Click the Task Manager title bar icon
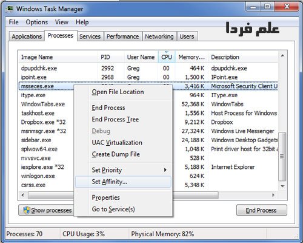This screenshot has width=303, height=243. pyautogui.click(x=9, y=9)
